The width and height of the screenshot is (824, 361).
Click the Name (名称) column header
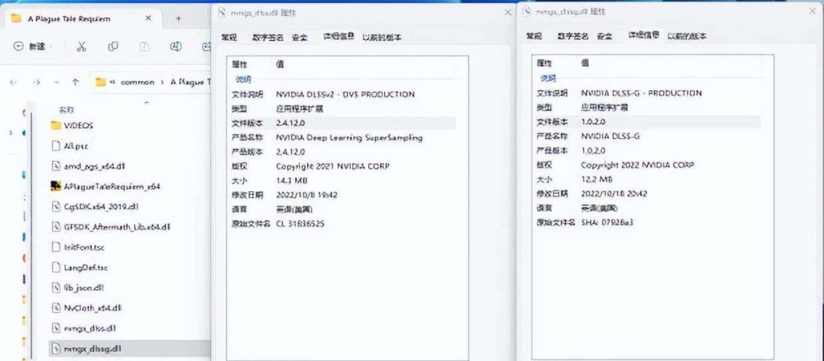coord(67,109)
